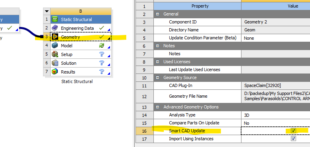
Task: Click question mark status on Results row
Action: click(102, 72)
